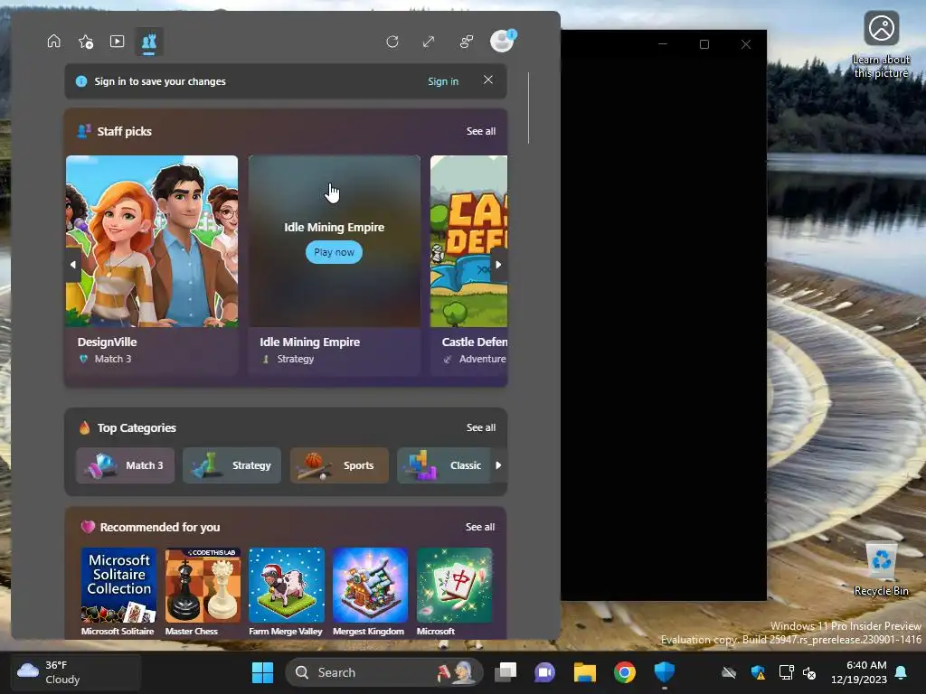
Task: Open the Watch video tab icon
Action: pyautogui.click(x=117, y=42)
